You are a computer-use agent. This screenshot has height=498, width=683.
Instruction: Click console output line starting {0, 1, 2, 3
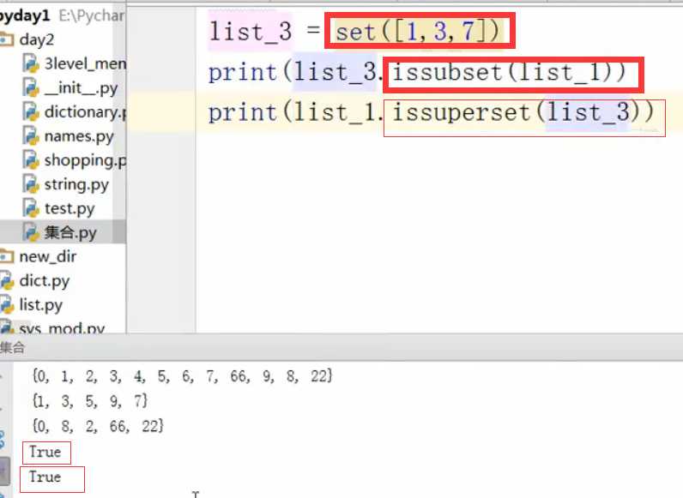[182, 376]
